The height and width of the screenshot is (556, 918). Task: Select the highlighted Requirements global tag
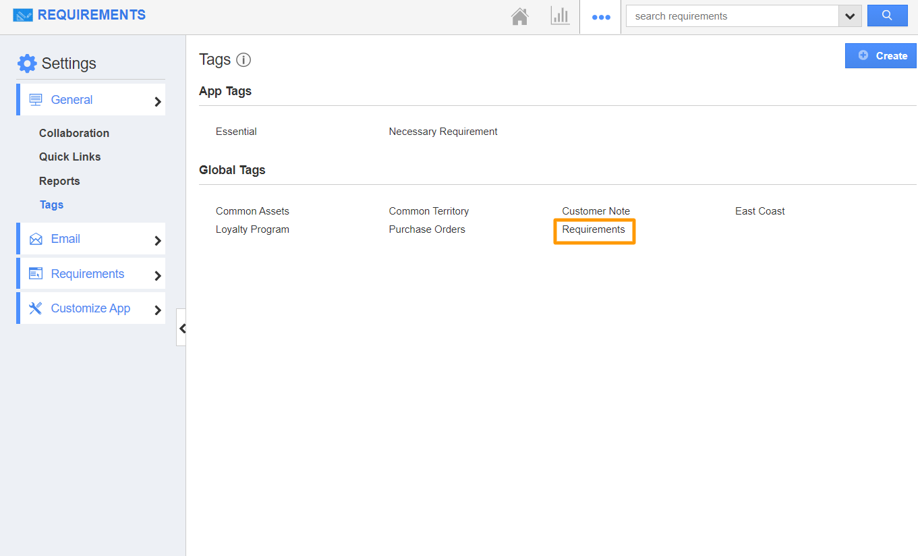coord(594,230)
